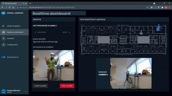
Task: Expand the Konica Minolta admin user menu
Action: tap(26, 91)
